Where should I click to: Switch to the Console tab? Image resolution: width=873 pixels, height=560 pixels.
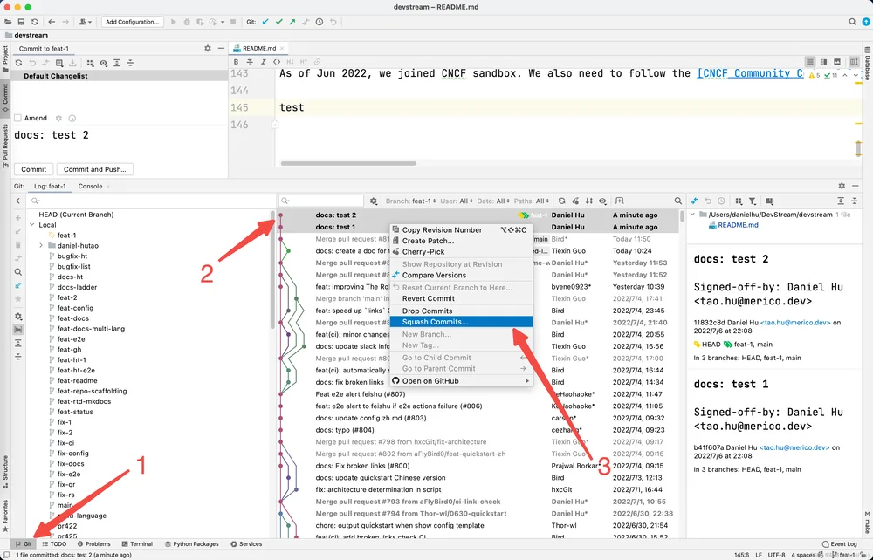90,187
